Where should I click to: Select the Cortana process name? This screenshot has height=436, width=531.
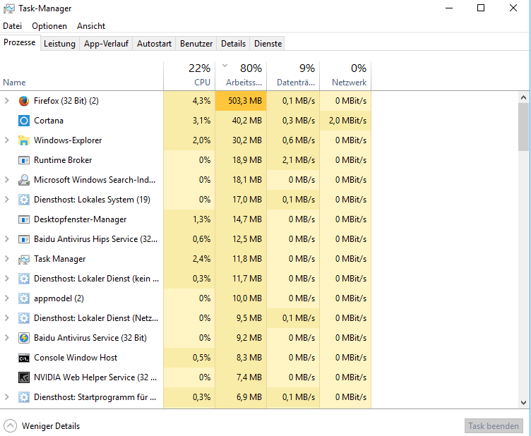pyautogui.click(x=49, y=121)
